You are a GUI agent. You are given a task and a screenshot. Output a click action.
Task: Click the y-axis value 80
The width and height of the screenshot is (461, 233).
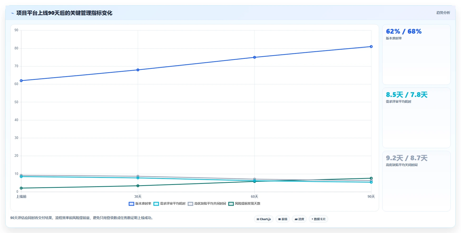tap(16, 48)
